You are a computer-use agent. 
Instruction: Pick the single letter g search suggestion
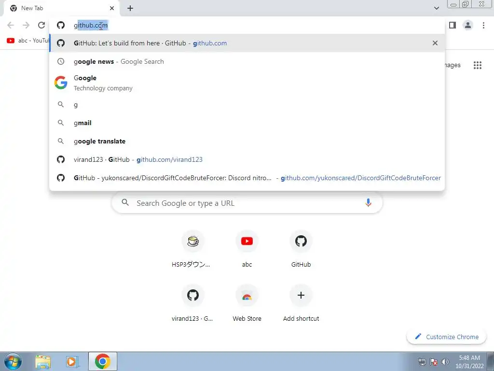click(x=247, y=105)
